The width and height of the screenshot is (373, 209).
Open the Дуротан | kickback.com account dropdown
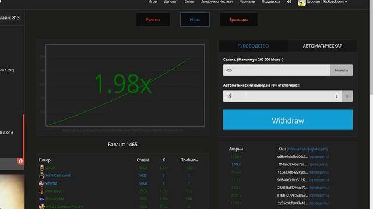(x=326, y=2)
